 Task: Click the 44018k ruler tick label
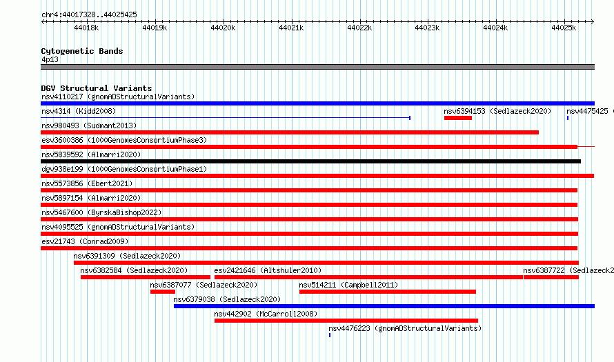[86, 28]
